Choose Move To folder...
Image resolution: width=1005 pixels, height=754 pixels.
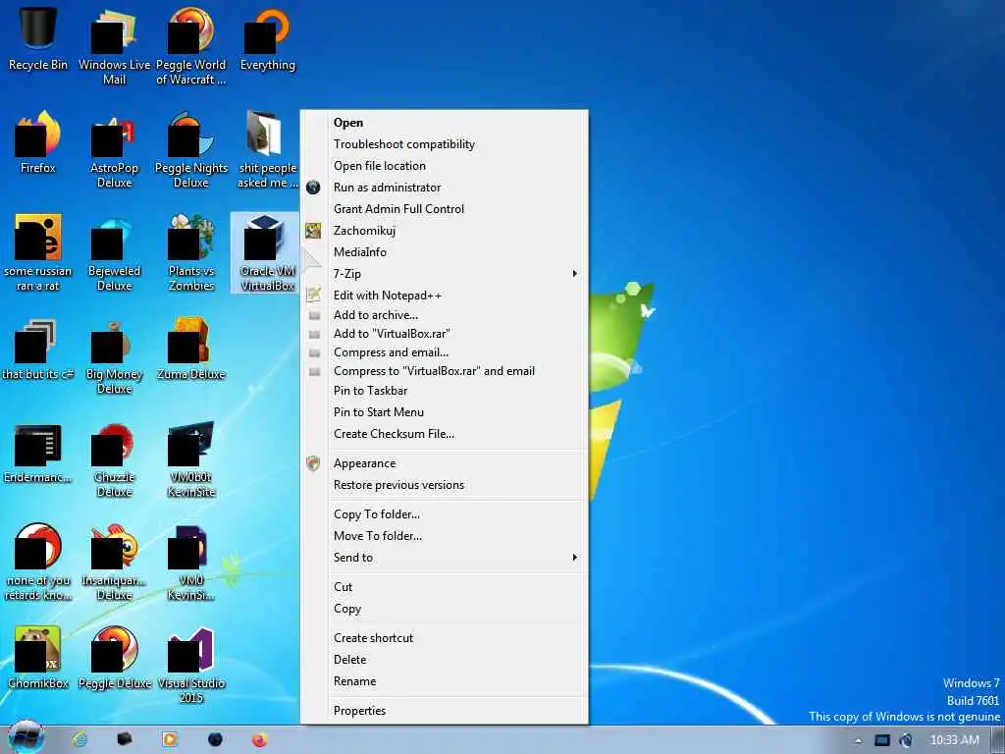pyautogui.click(x=445, y=536)
